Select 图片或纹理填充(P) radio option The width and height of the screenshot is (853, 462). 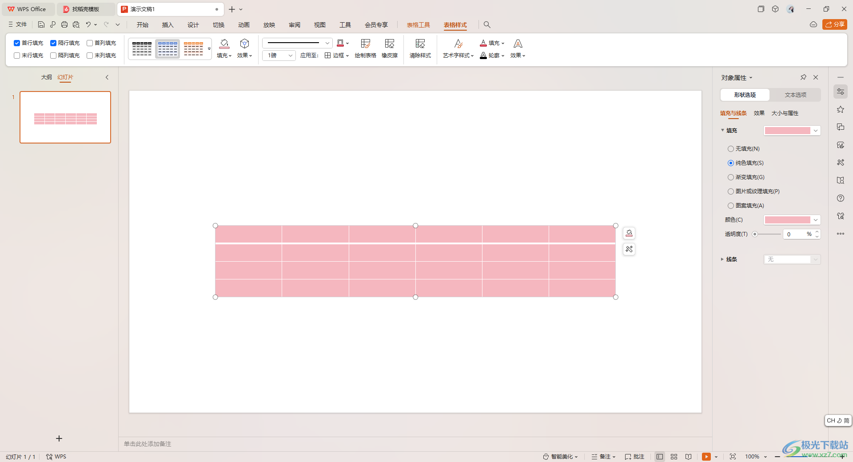point(731,191)
